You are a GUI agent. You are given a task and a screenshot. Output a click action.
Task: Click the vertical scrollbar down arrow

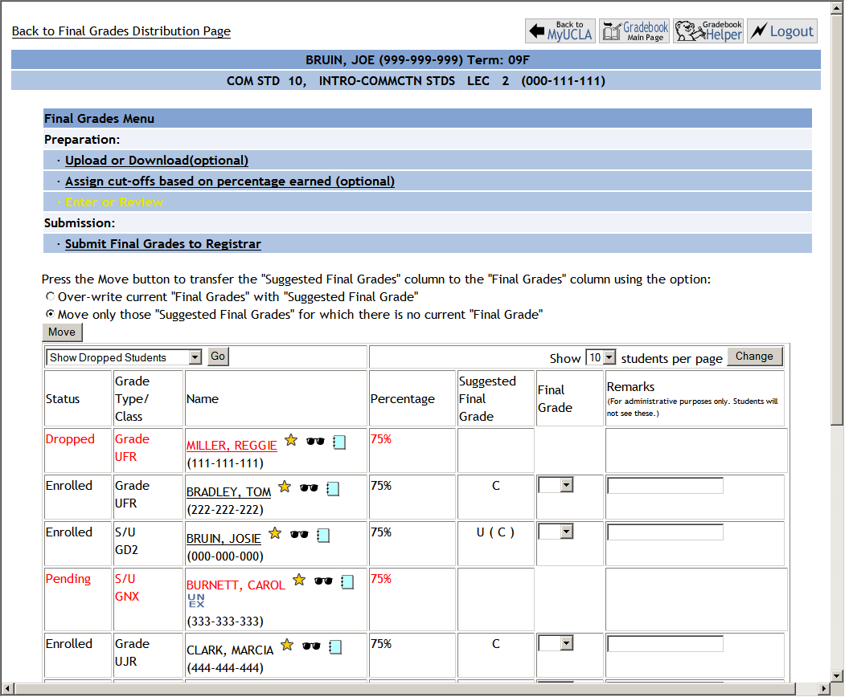[x=836, y=675]
